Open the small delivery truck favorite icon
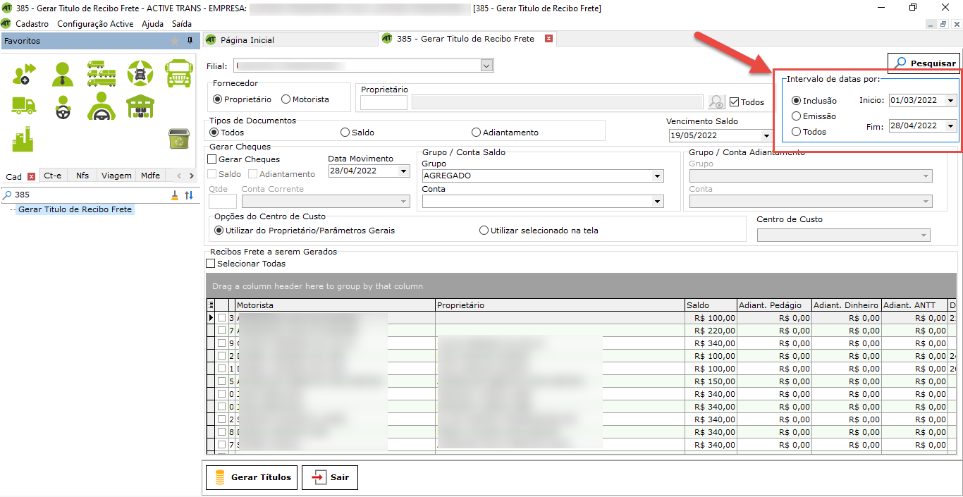This screenshot has width=963, height=497. tap(23, 106)
